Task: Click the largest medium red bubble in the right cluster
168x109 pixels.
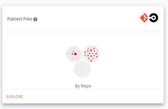Action: [91, 50]
